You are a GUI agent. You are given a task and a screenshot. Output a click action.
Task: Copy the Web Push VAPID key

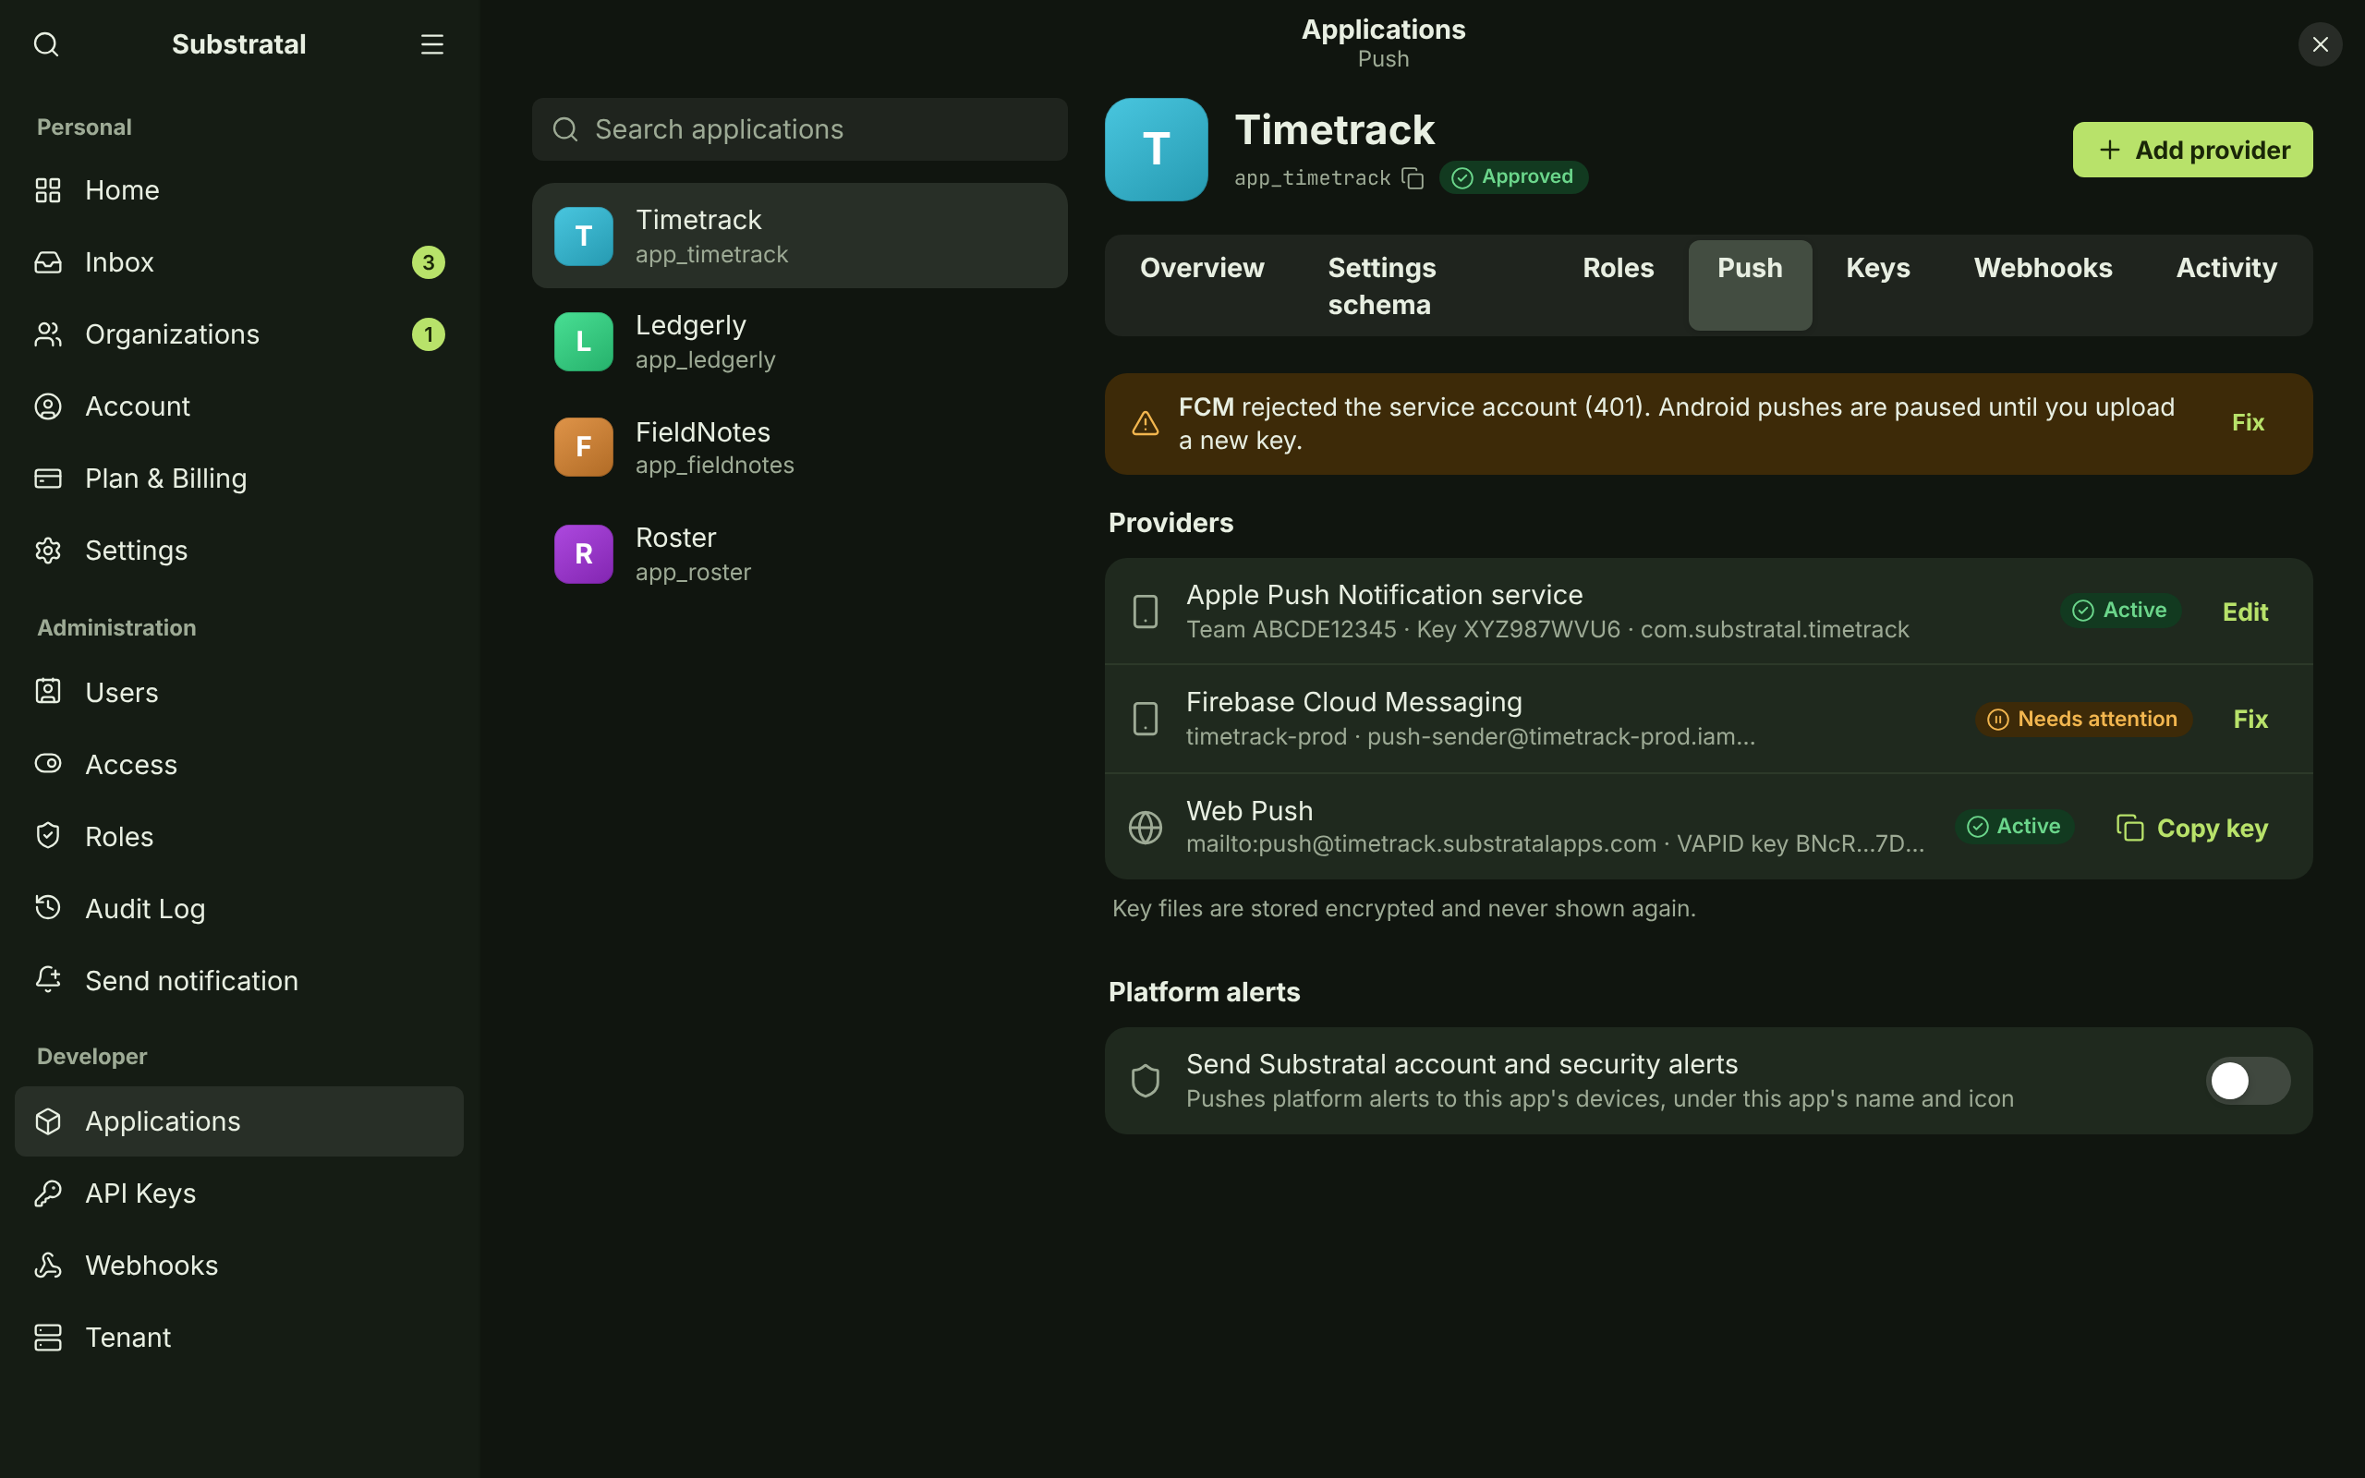[2192, 828]
